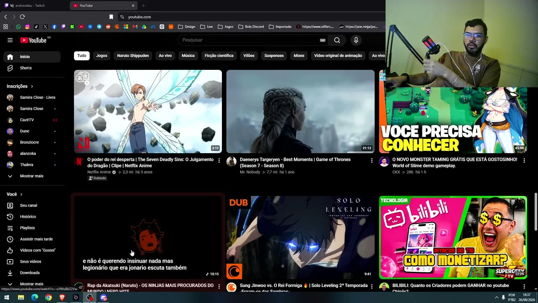
Task: Open Facebook bookmark icon
Action: tap(54, 27)
